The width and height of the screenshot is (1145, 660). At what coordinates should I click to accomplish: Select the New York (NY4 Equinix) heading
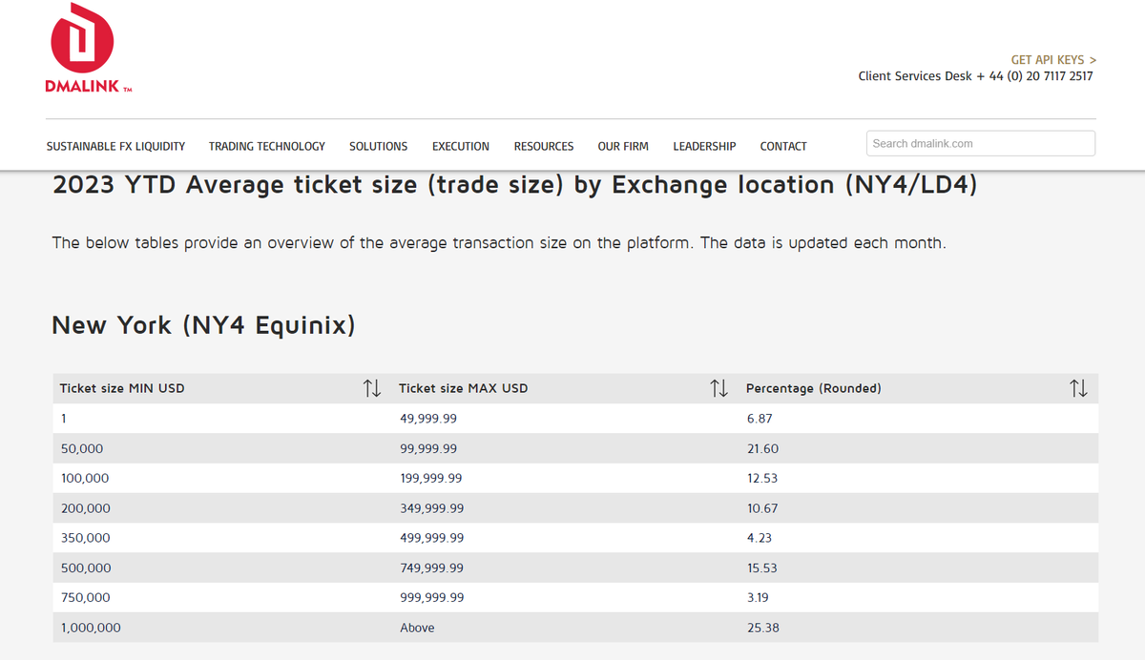click(x=203, y=325)
